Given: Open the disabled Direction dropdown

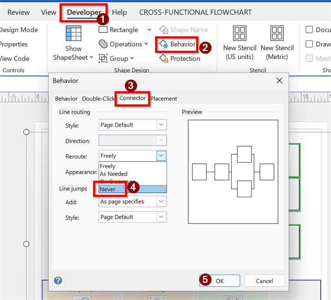Looking at the screenshot, I should (x=132, y=140).
